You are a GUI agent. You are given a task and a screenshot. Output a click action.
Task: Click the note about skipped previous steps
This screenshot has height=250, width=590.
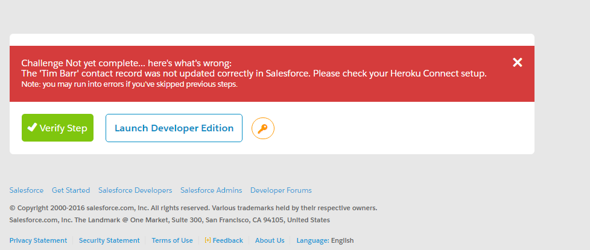click(129, 84)
